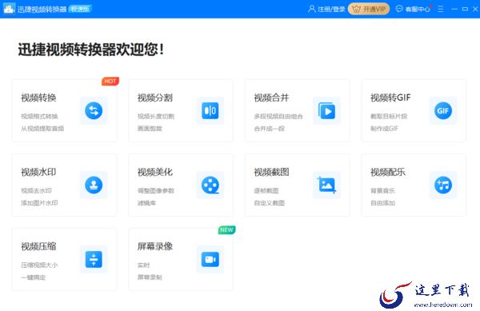The width and height of the screenshot is (480, 311).
Task: Click the 迅捷视频转换器欢迎您 heading
Action: pyautogui.click(x=90, y=50)
